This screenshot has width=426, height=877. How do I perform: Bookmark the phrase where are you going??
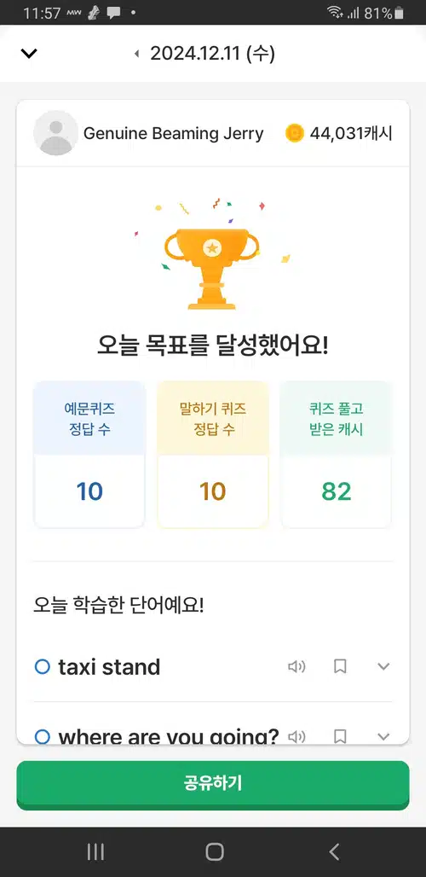[340, 736]
